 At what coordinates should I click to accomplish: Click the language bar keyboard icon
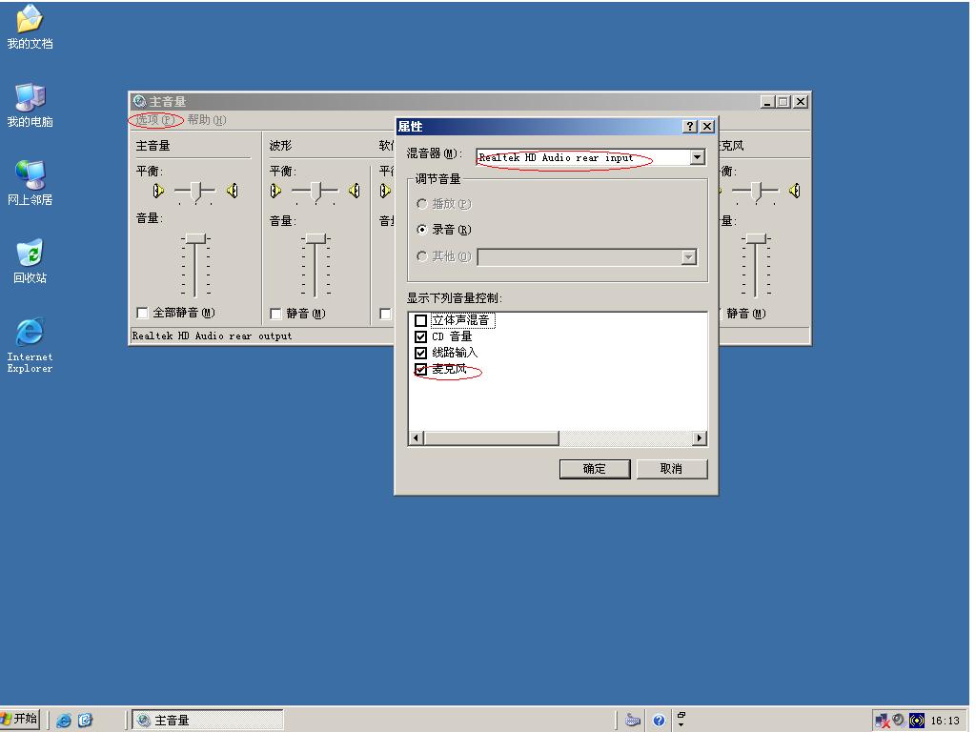tap(633, 721)
